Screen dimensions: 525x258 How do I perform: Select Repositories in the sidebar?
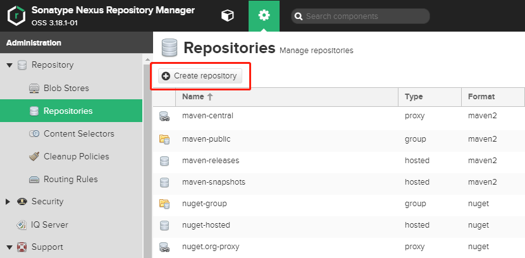(71, 111)
